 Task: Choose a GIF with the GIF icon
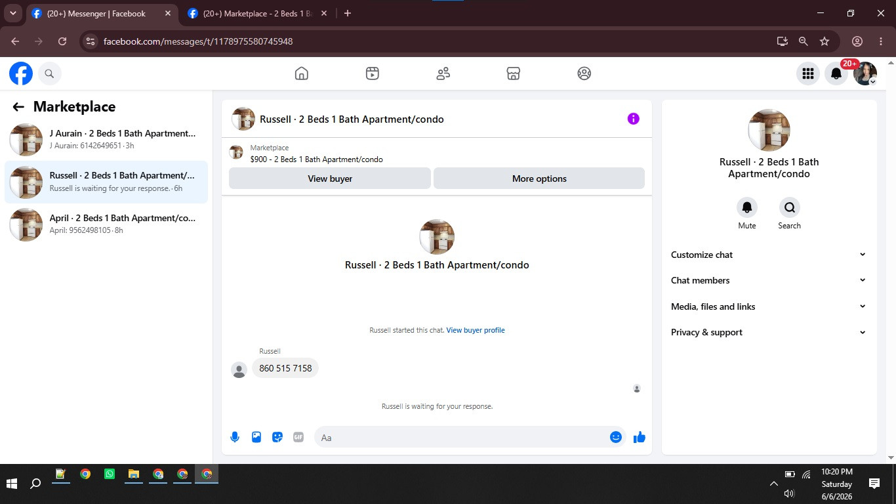coord(298,437)
